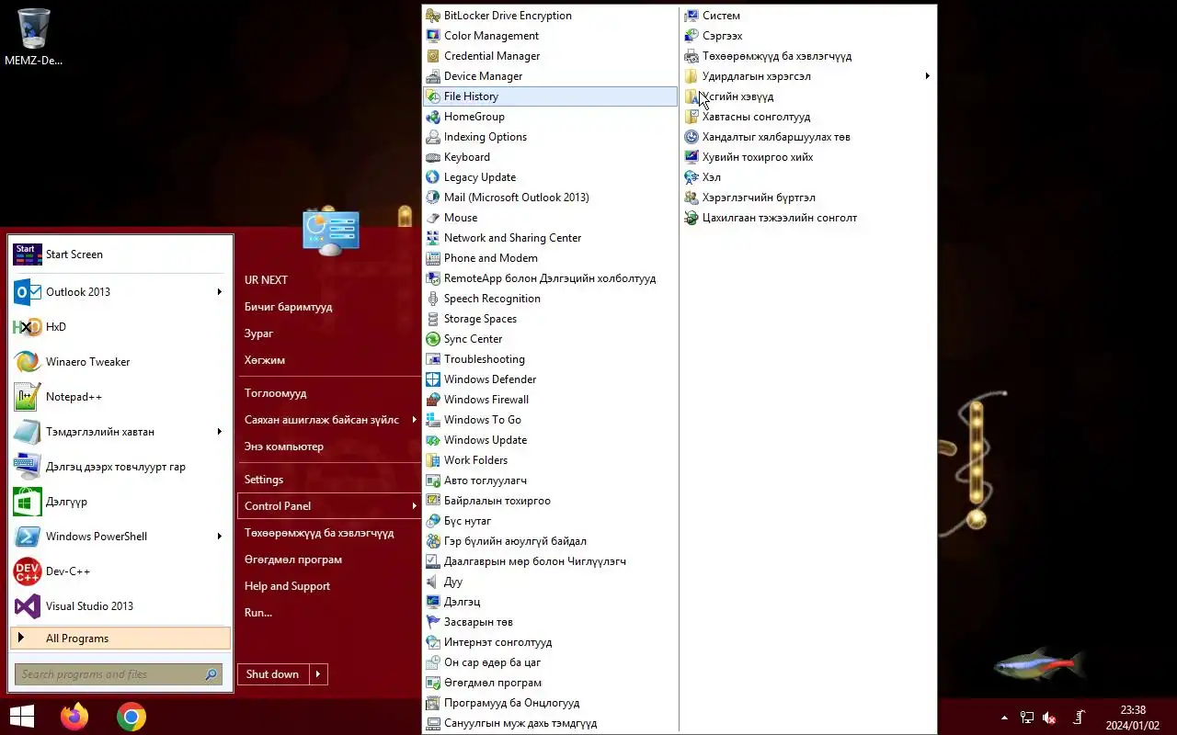The width and height of the screenshot is (1177, 735).
Task: Open Бичиг баримтууд (Documents) entry
Action: pos(328,307)
